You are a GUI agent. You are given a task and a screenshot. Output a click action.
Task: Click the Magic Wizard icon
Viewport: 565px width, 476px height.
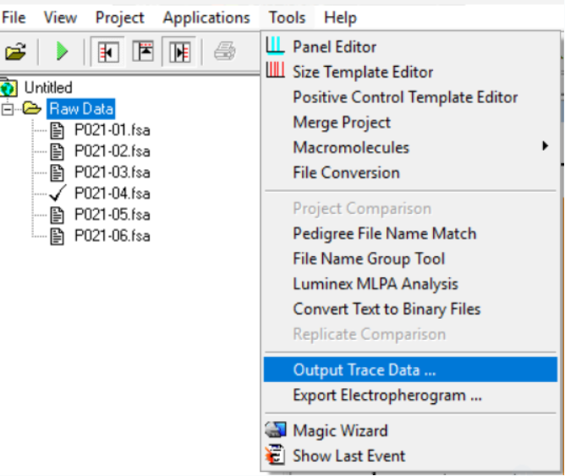(x=276, y=430)
